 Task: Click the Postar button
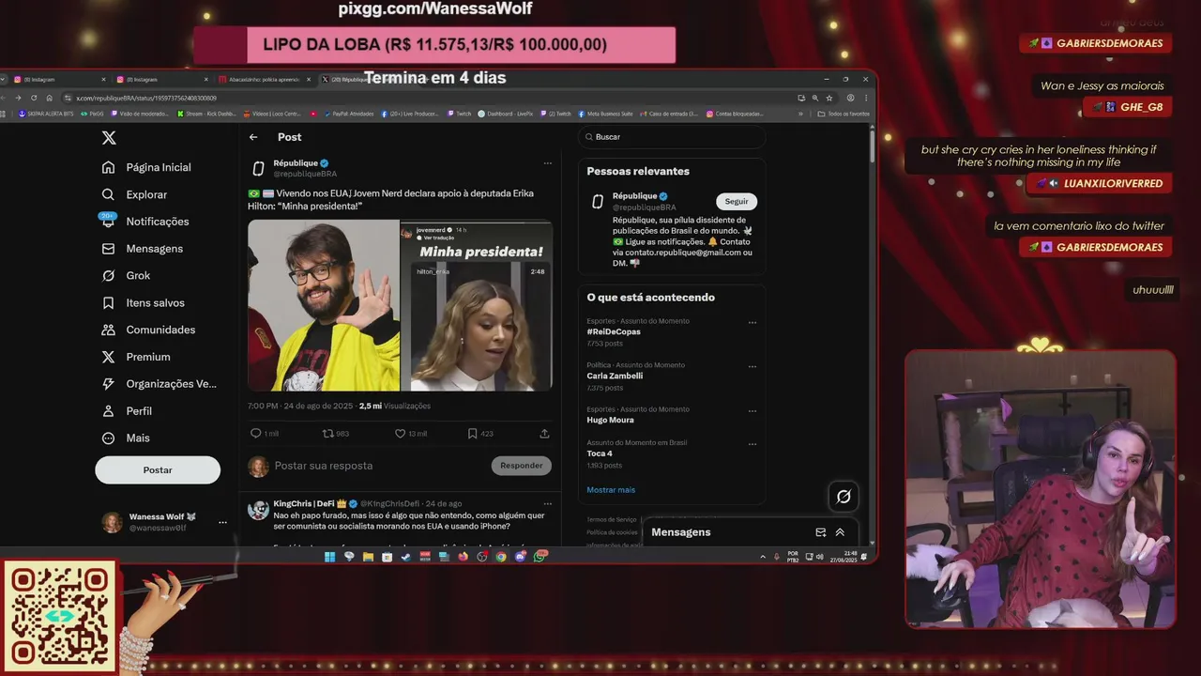(x=158, y=470)
